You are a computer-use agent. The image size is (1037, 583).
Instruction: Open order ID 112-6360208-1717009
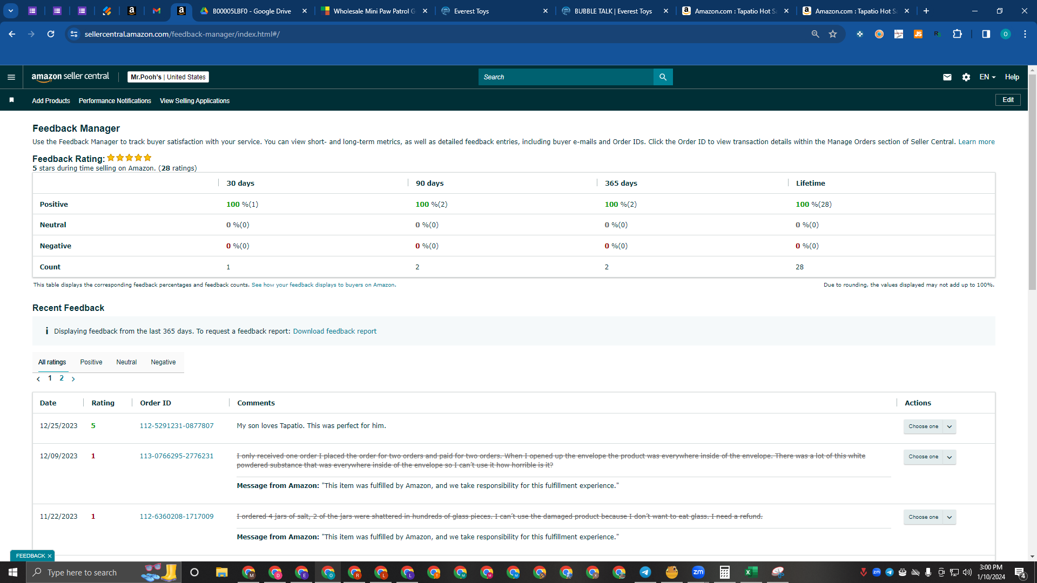pos(177,517)
